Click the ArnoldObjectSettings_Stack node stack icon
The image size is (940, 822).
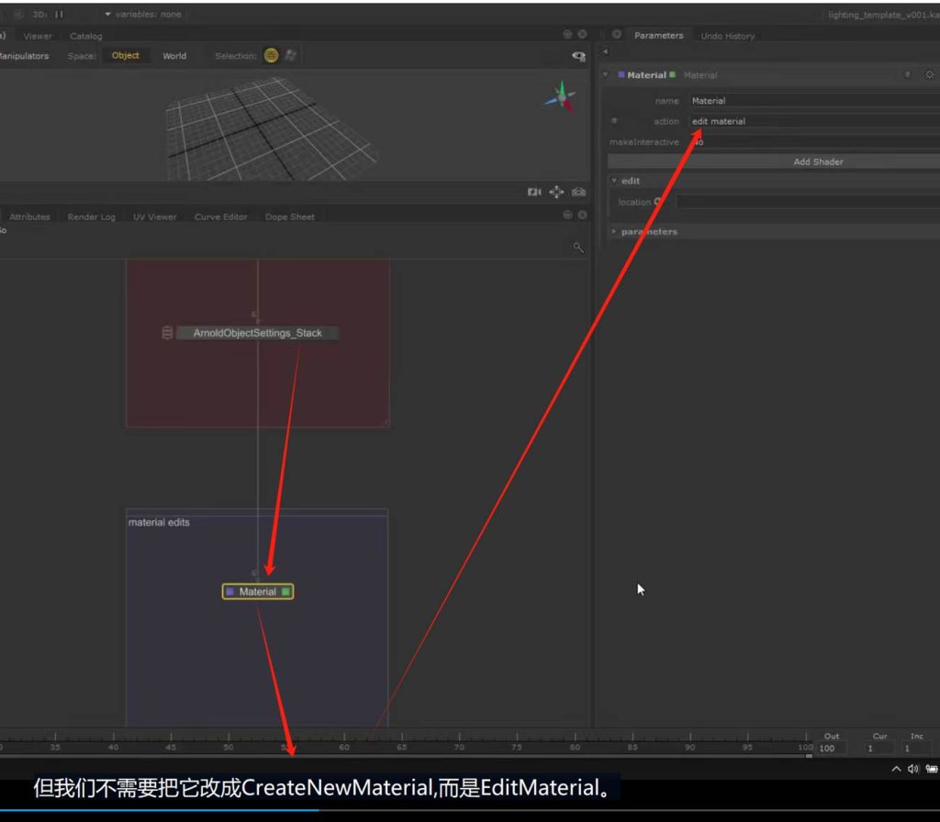(x=167, y=333)
